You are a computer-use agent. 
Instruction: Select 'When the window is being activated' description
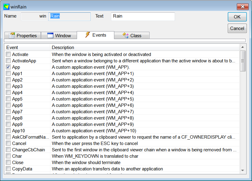(x=101, y=54)
